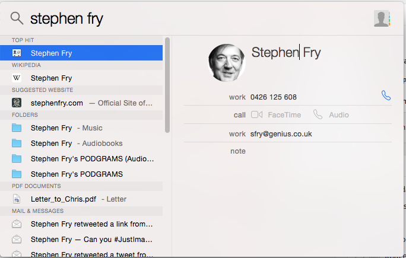Open the Stephen Fry Wikipedia result
The image size is (406, 258).
(81, 78)
